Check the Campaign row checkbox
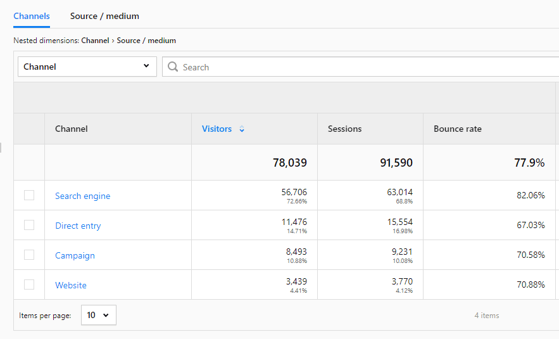 pyautogui.click(x=29, y=255)
